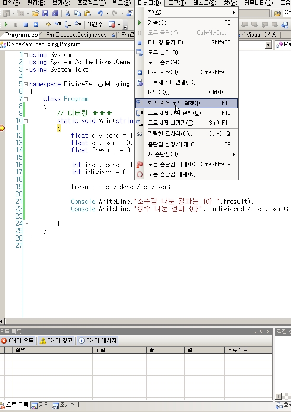
Task: Click the Show Next Statement yellow arrow icon
Action: (48, 25)
